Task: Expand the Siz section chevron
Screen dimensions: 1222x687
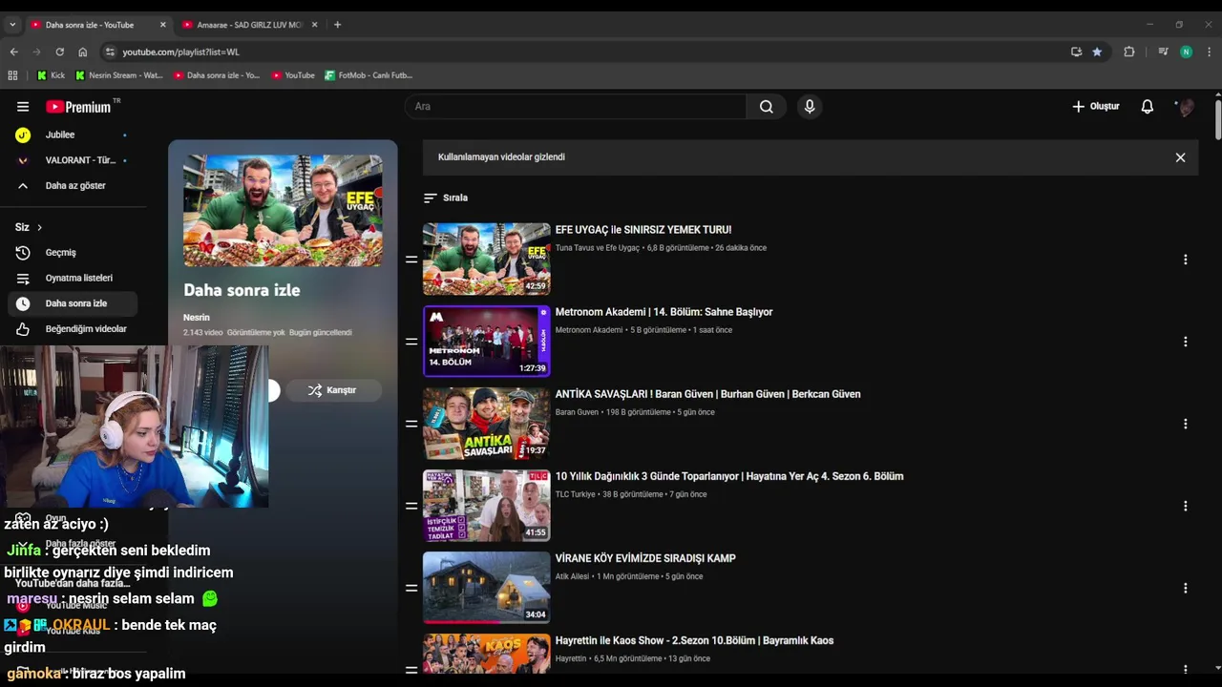Action: [x=39, y=227]
